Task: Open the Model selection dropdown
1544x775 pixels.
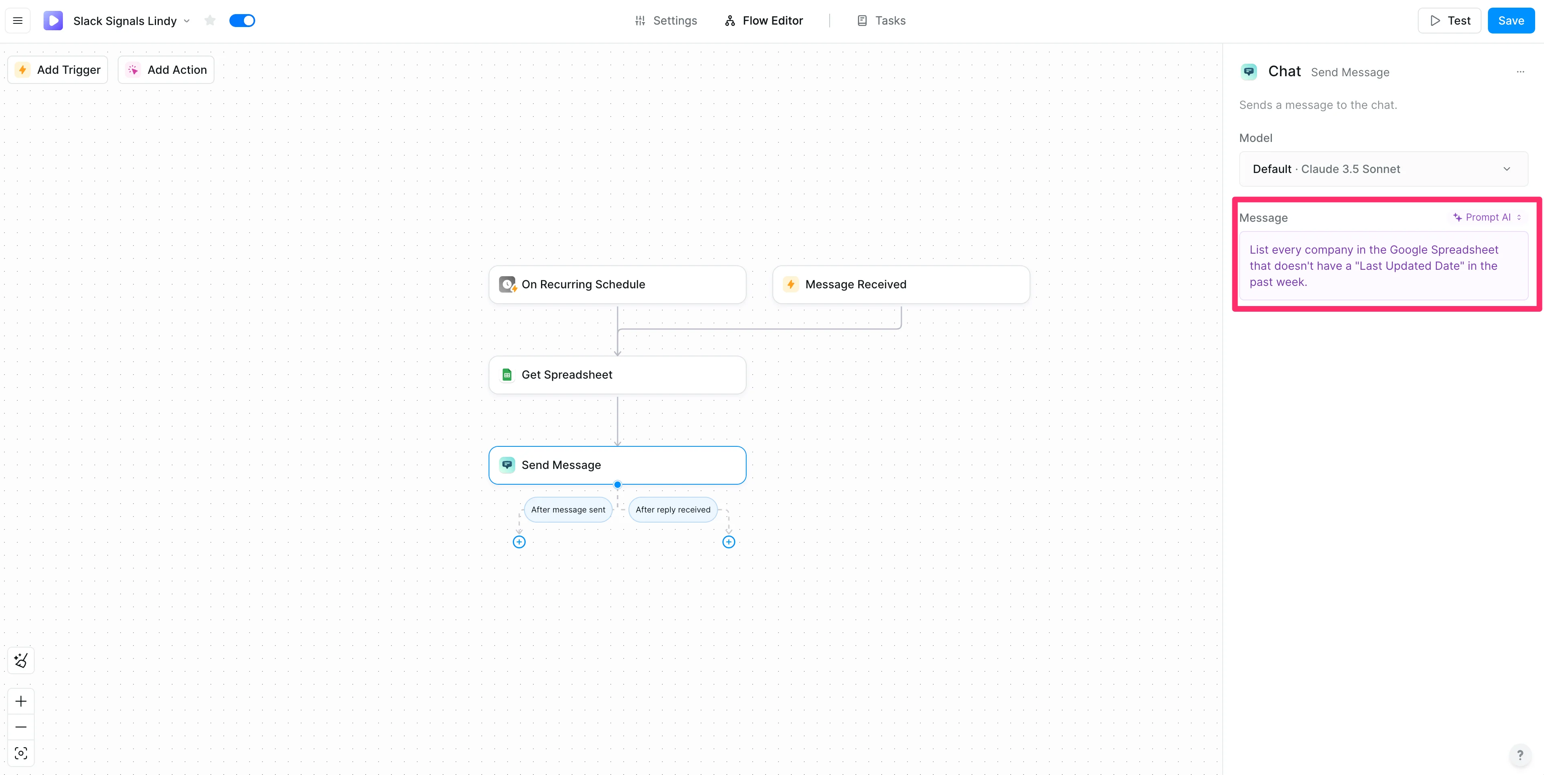Action: tap(1384, 169)
